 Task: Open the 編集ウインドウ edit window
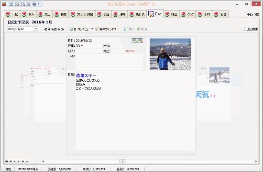coord(106,29)
